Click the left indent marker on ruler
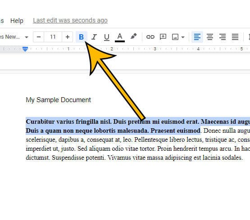This screenshot has width=250, height=220. (x=25, y=49)
